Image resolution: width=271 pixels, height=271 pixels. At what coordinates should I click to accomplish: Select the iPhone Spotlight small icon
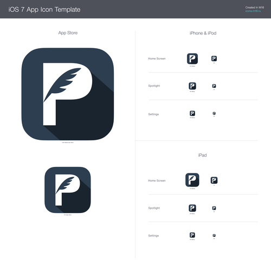coord(214,86)
